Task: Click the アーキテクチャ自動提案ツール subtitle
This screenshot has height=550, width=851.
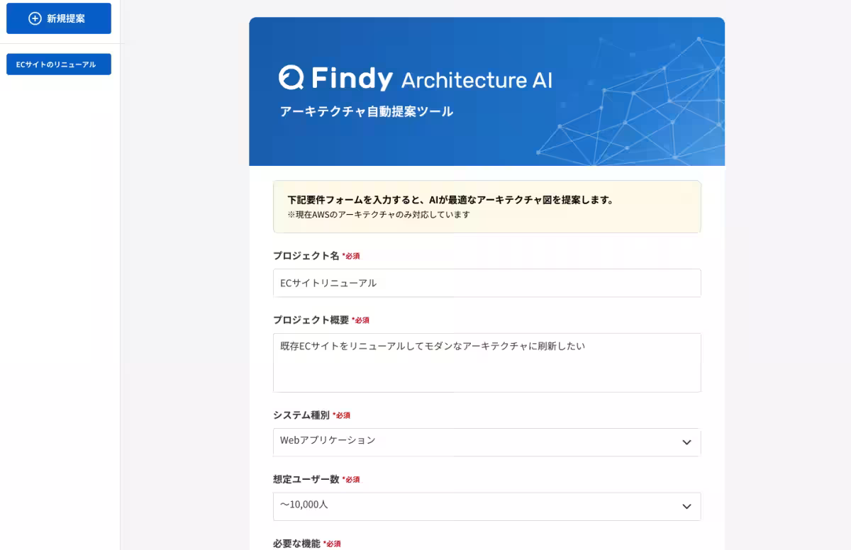Action: pyautogui.click(x=367, y=111)
